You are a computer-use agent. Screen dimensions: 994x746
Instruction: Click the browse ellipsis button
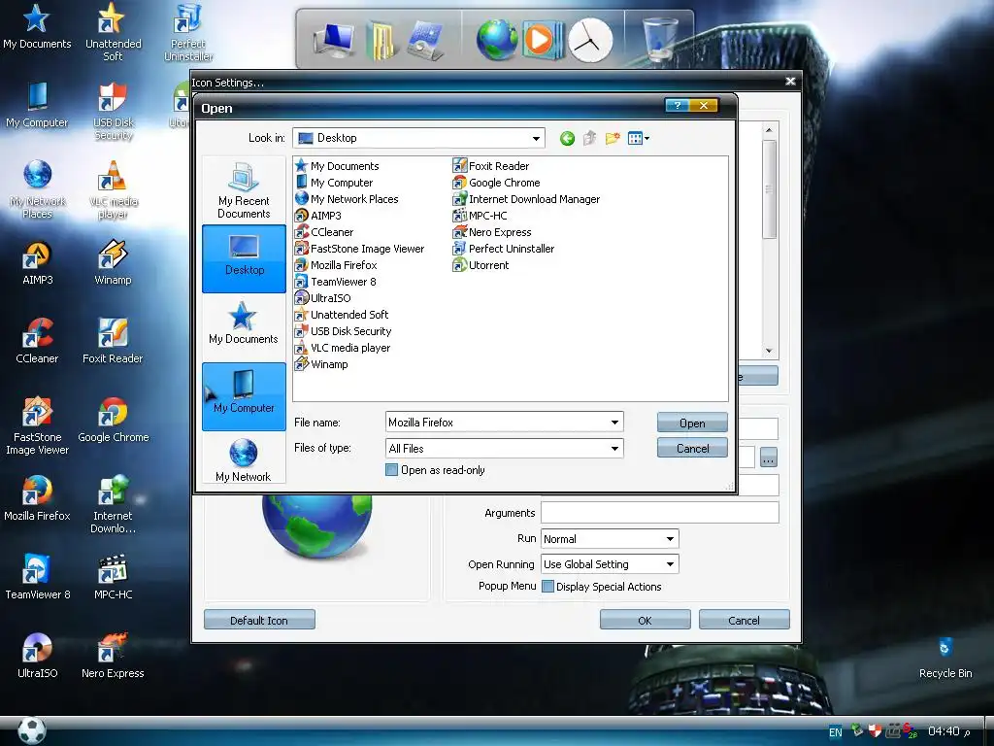tap(769, 458)
